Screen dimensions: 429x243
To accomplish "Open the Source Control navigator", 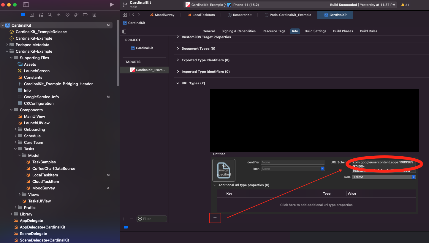I will coord(32,15).
